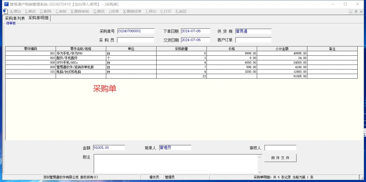This screenshot has width=366, height=182.
Task: Click the P.打印 (Print) toolbar icon
Action: (x=165, y=11)
